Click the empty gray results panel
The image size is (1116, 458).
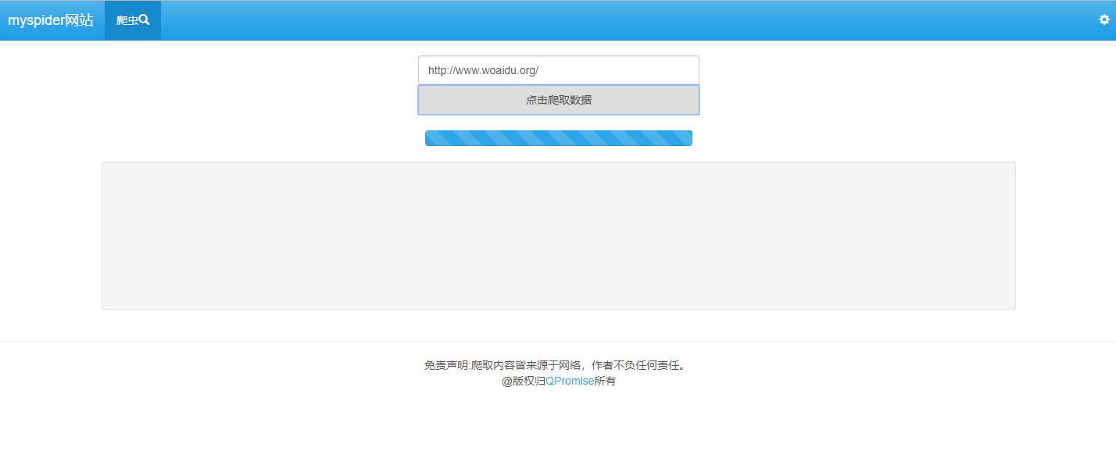pos(558,234)
